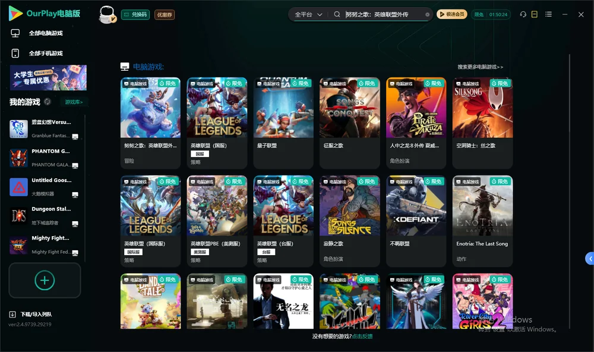
Task: Open the 极速会员 membership button
Action: coord(452,14)
